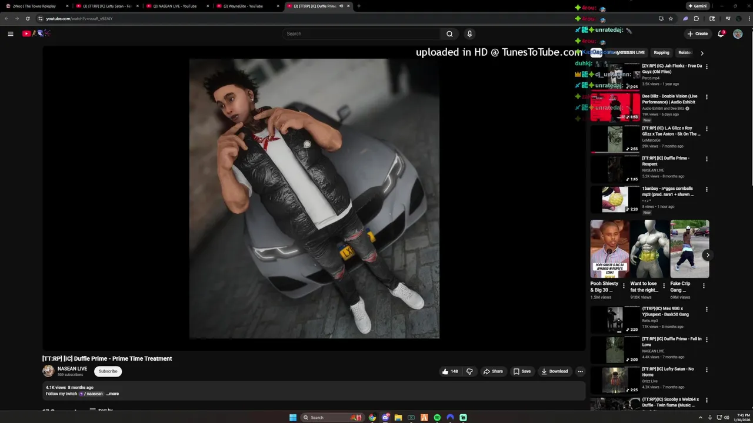753x423 pixels.
Task: Show hidden system tray icons
Action: (701, 418)
